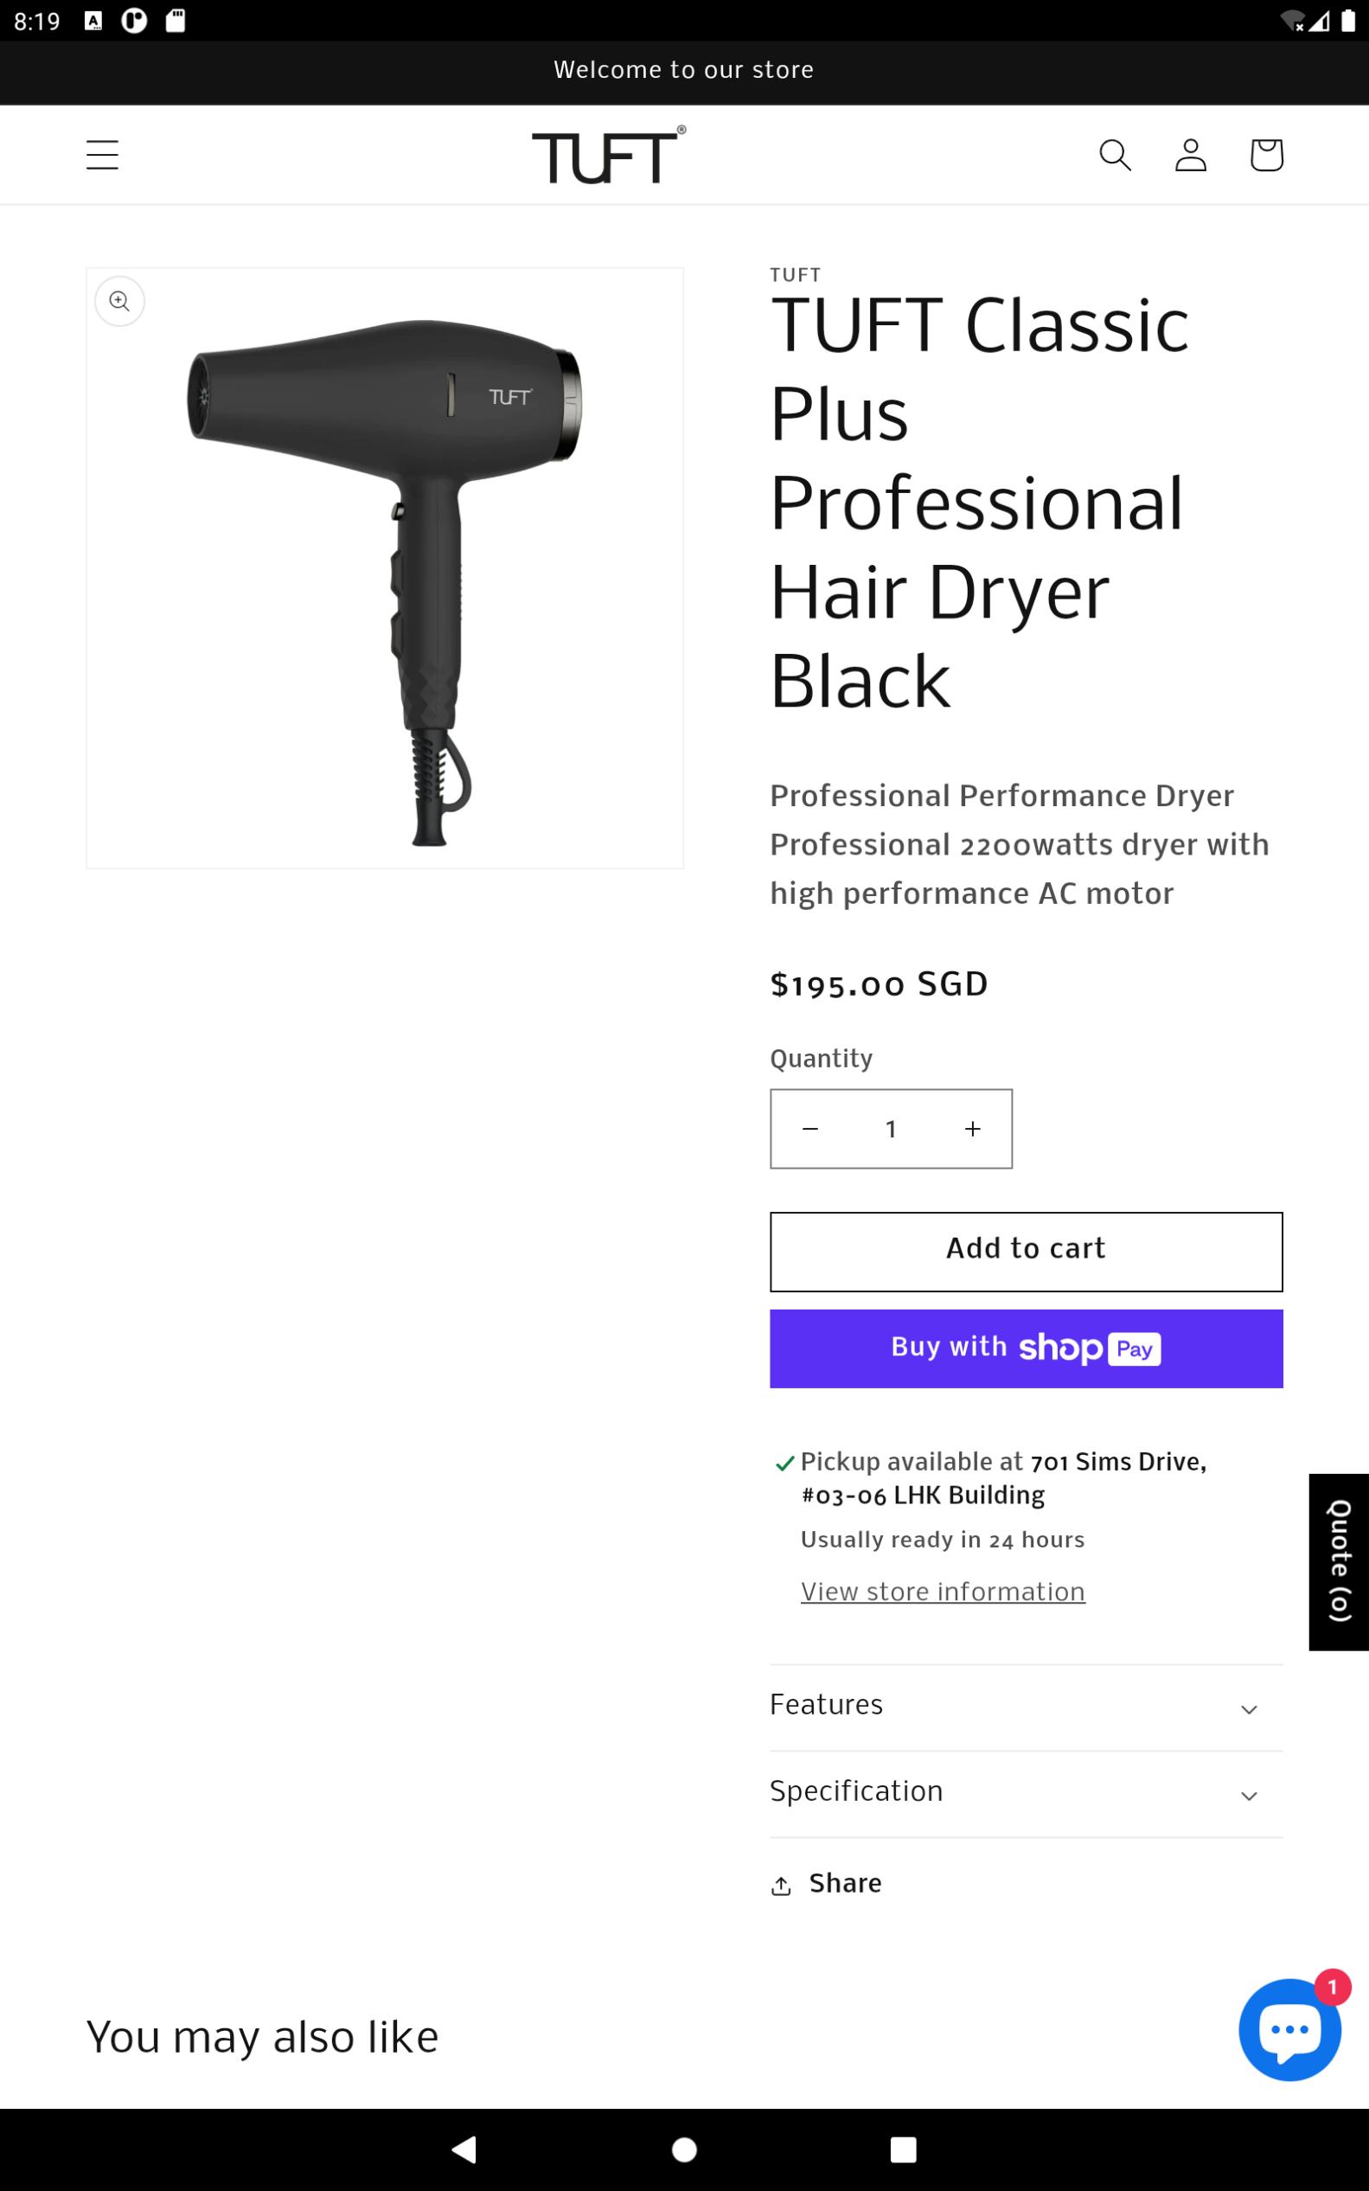1369x2191 pixels.
Task: Open the Quote (0) side tab
Action: [1339, 1562]
